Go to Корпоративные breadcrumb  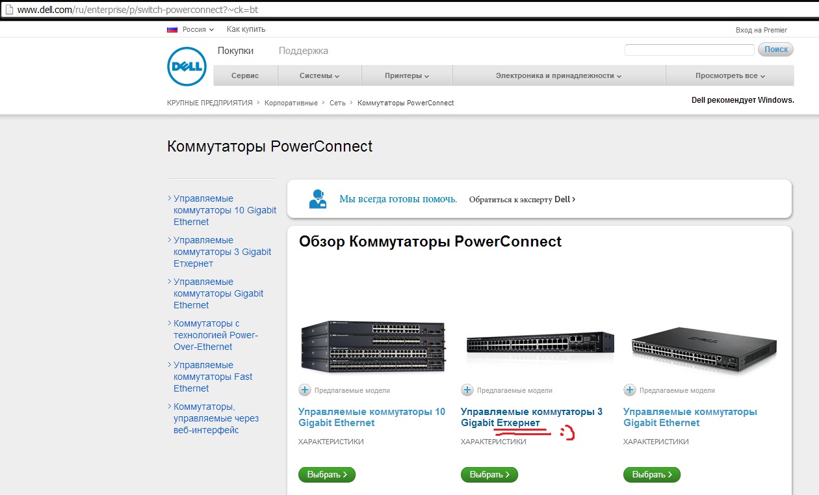[x=291, y=103]
